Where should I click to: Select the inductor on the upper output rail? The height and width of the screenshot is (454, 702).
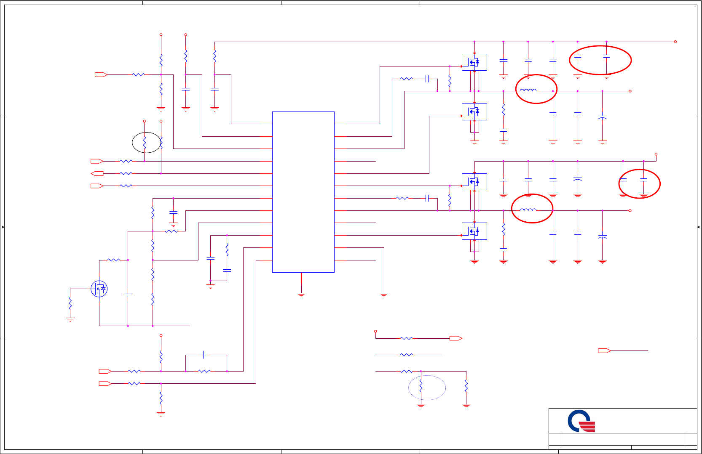click(528, 90)
